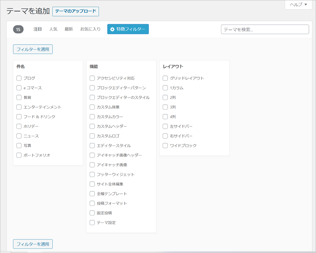The width and height of the screenshot is (316, 253).
Task: Switch to the 注目 tab
Action: pyautogui.click(x=38, y=29)
